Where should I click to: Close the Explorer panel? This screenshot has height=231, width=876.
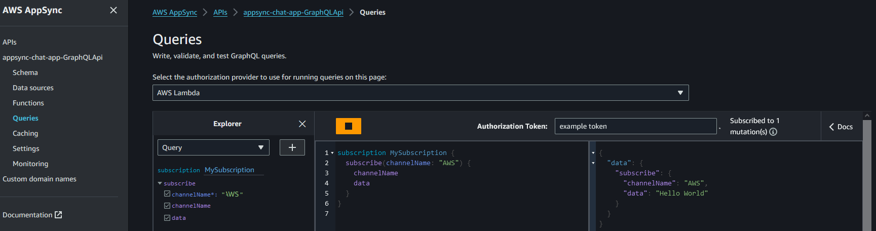point(302,124)
